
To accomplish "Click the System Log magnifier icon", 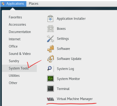I will tap(50, 69).
